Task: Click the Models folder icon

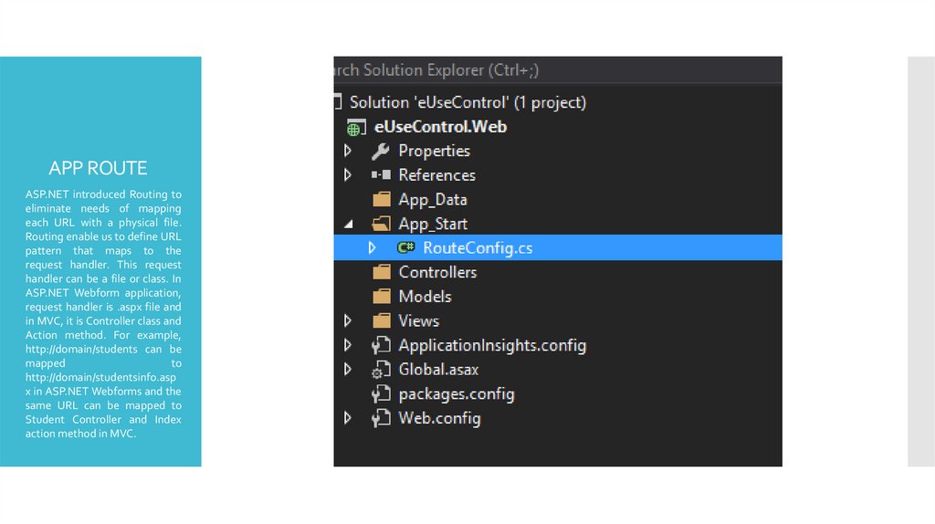Action: tap(382, 297)
